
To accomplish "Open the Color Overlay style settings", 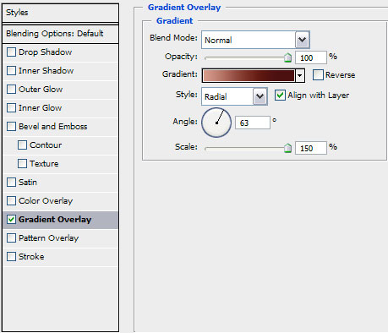I will tap(46, 201).
